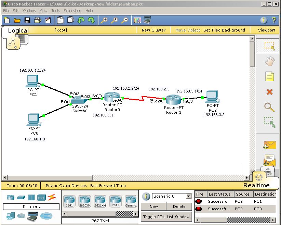Pick the 2811 router model

(116, 201)
